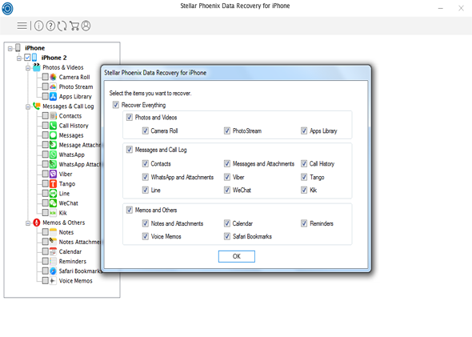Click the user account register icon
This screenshot has width=472, height=337.
click(86, 26)
